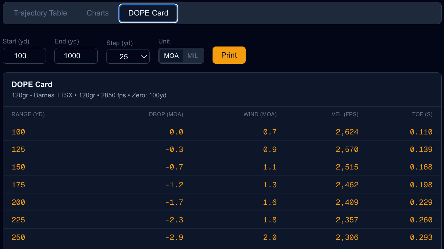
Task: Click the drop value -1.7
Action: point(174,203)
